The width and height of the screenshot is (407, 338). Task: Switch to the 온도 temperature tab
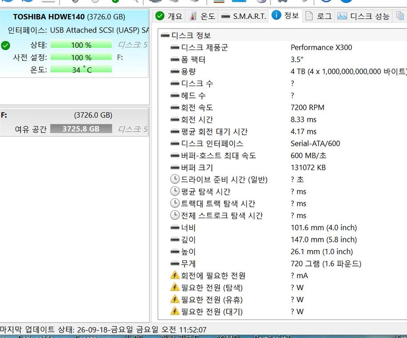pos(202,16)
